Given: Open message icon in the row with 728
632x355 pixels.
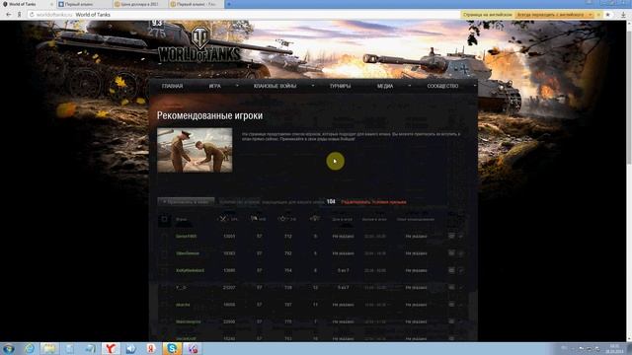Looking at the screenshot, I should (x=451, y=287).
